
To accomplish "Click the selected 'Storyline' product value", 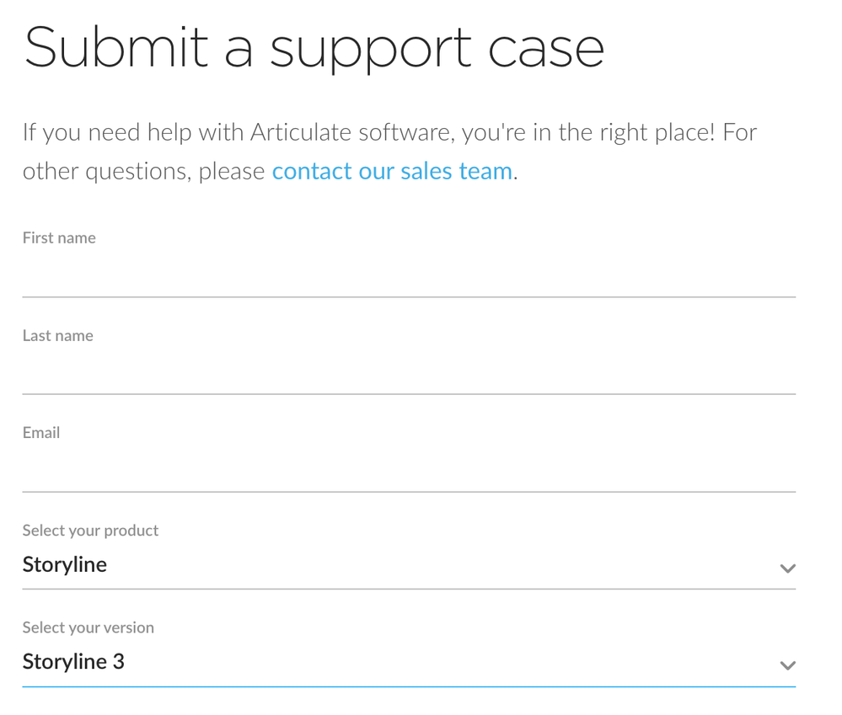I will point(65,564).
